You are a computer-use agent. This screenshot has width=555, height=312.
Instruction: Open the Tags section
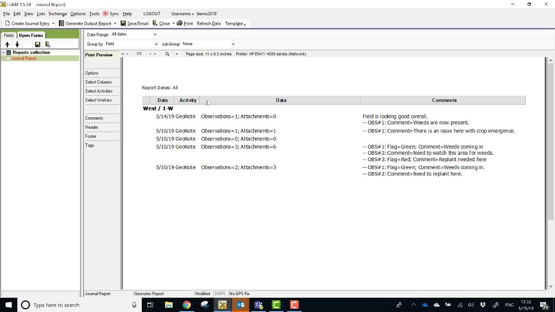[x=90, y=146]
